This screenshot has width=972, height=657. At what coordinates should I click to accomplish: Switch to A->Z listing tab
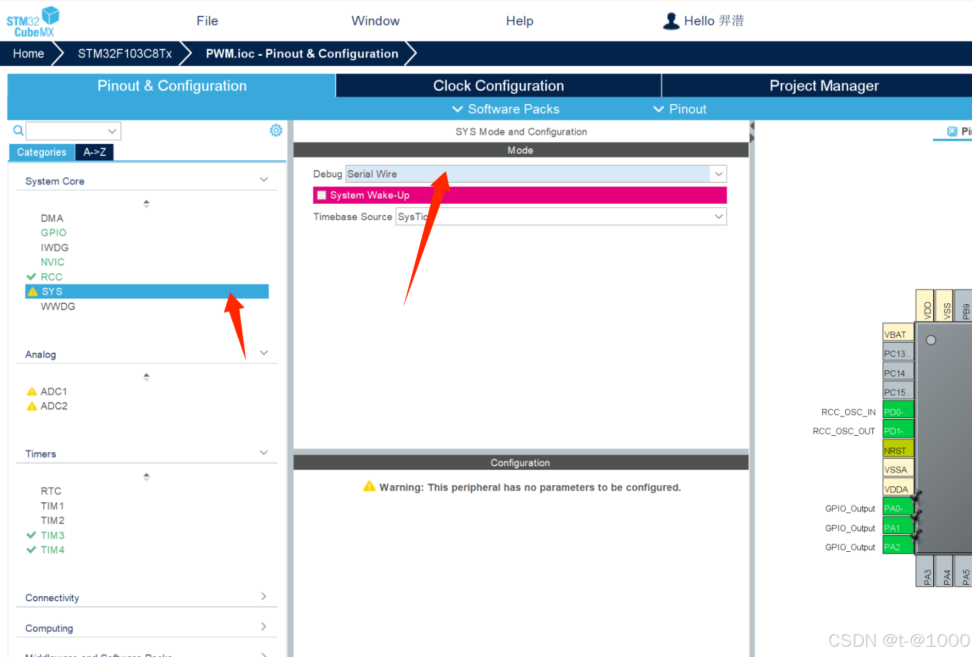pyautogui.click(x=95, y=152)
